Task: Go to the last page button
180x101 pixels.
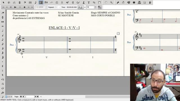Action: [x=38, y=97]
